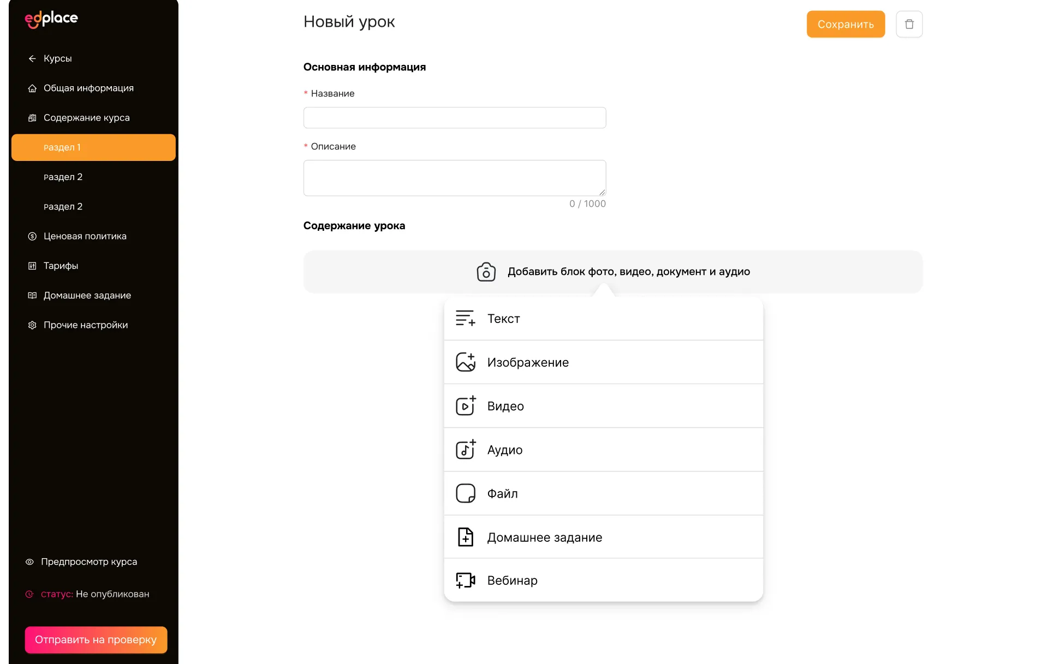Viewport: 1048px width, 664px height.
Task: Click the webinar camera icon
Action: coord(466,580)
